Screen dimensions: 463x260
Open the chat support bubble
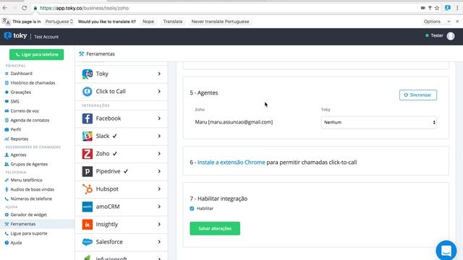(x=446, y=251)
